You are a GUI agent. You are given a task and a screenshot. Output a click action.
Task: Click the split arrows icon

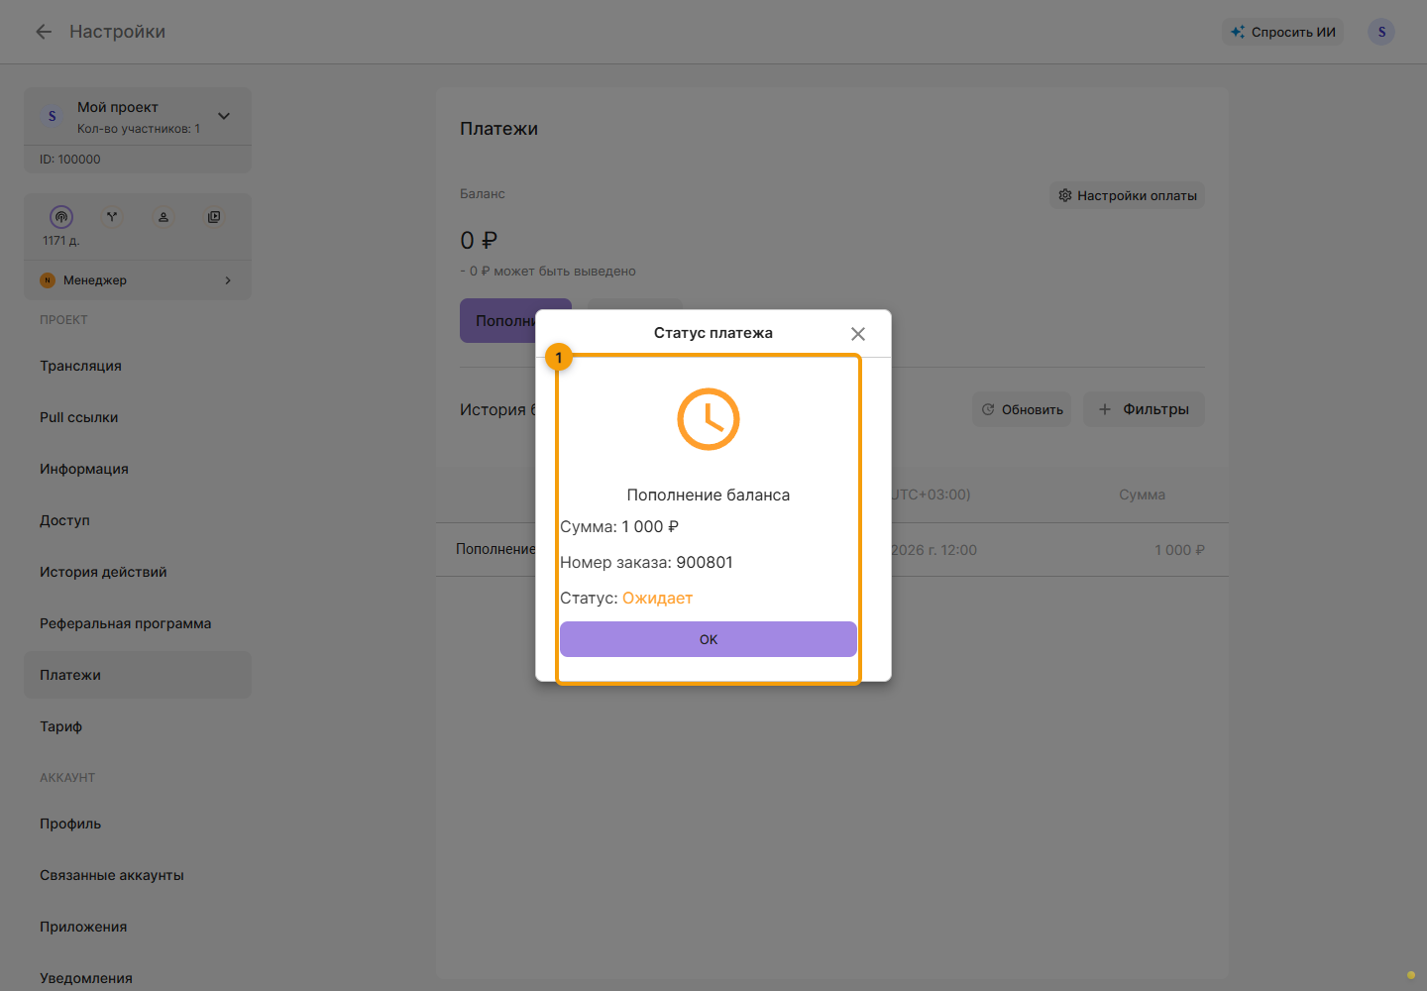tap(112, 217)
